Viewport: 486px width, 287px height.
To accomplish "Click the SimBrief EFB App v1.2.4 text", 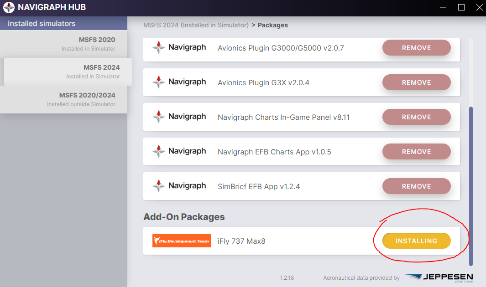I will [259, 186].
